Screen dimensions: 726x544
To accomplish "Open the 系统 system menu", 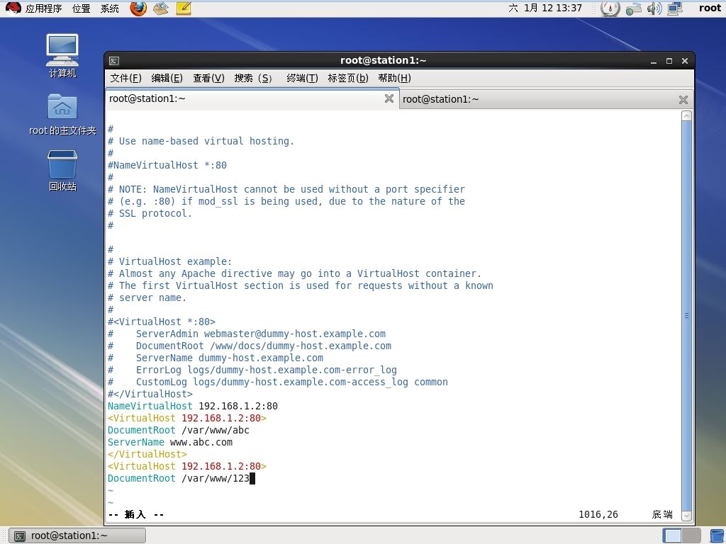I will (x=110, y=8).
